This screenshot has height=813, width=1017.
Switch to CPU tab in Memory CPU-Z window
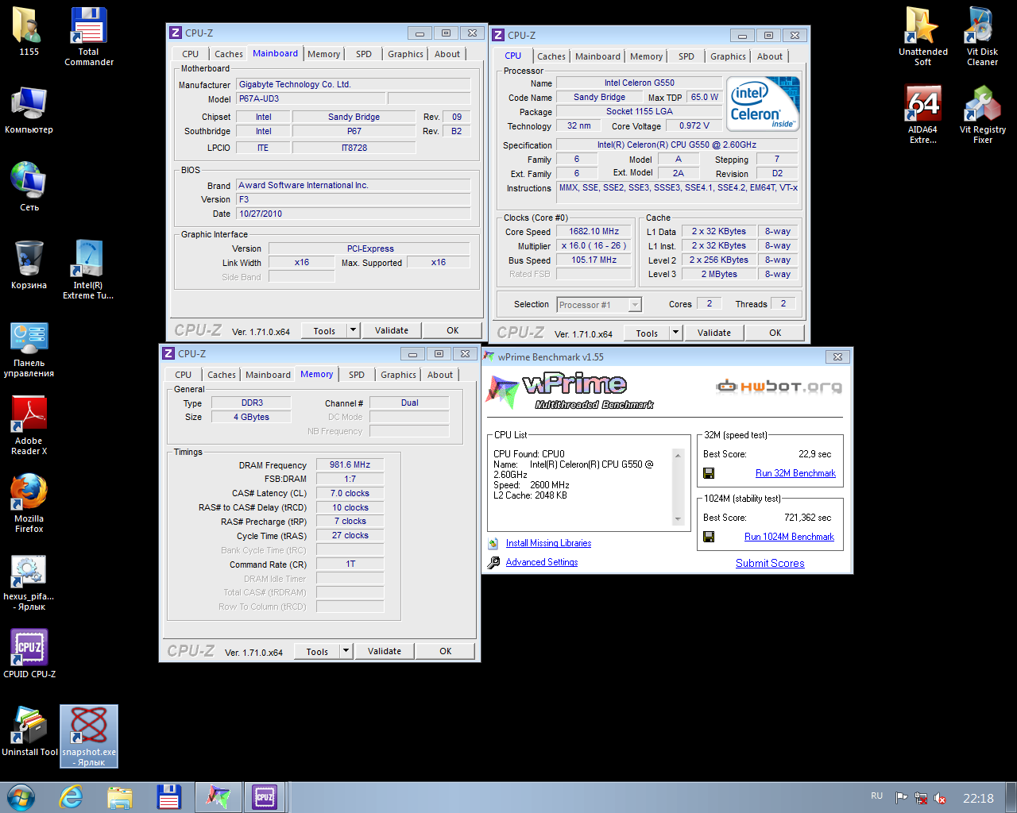tap(184, 375)
